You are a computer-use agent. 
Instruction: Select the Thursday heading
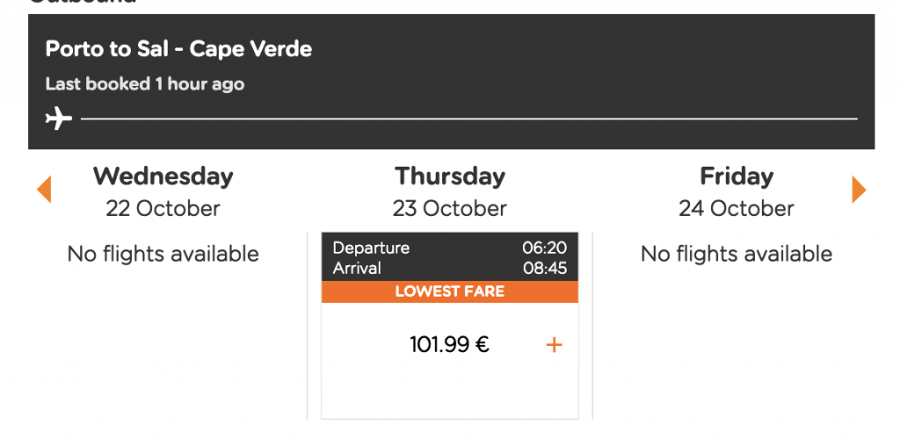click(450, 176)
